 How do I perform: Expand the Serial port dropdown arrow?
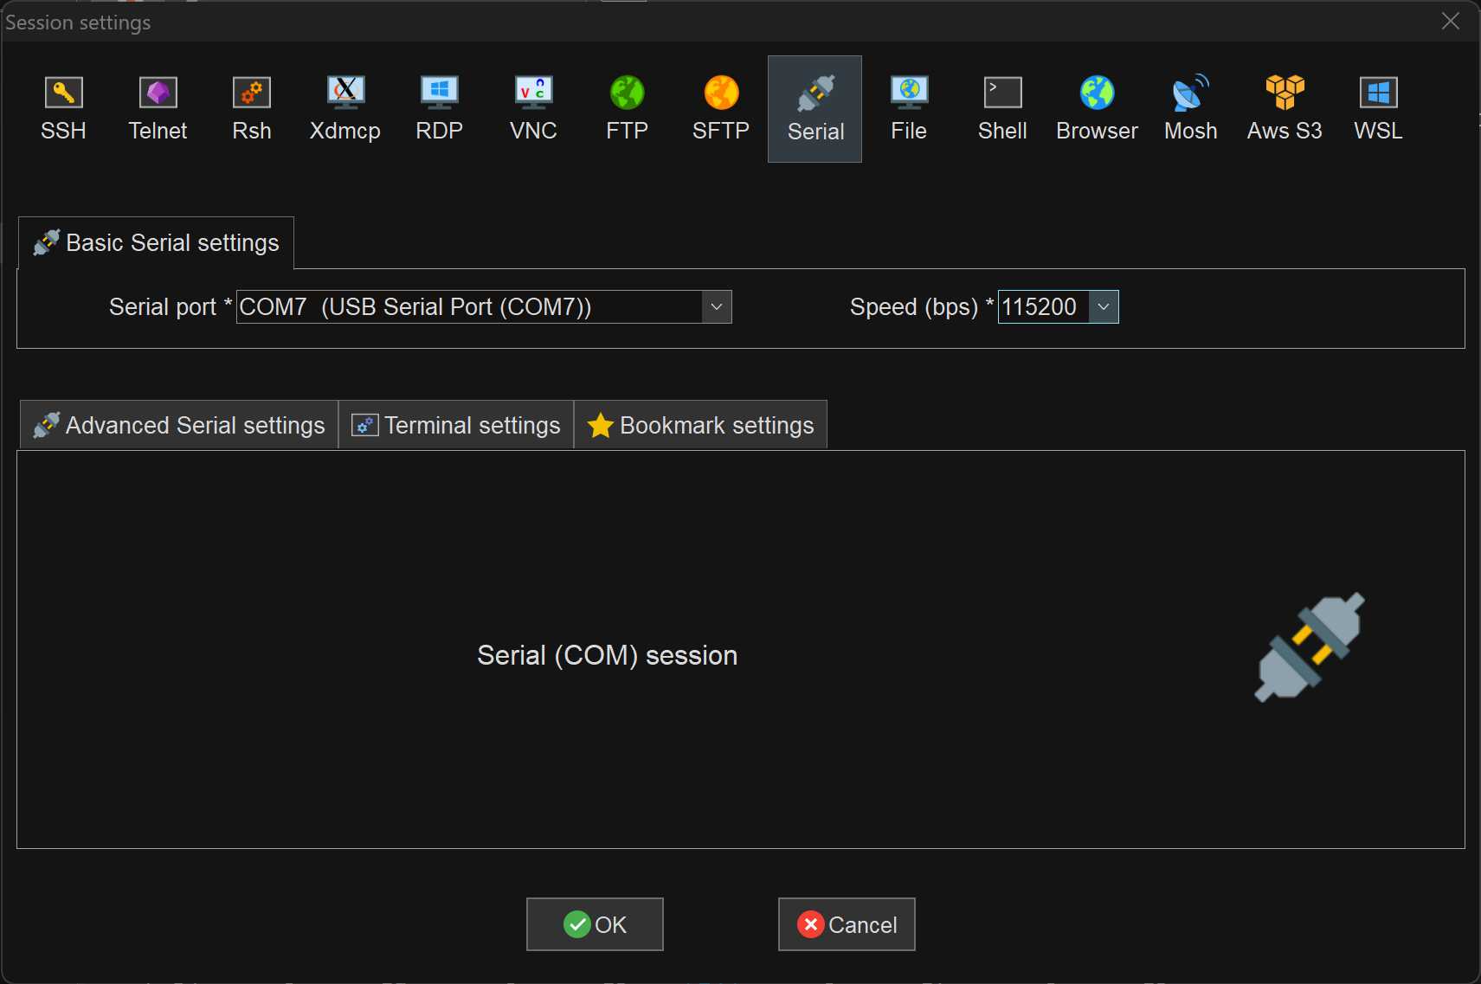coord(717,307)
